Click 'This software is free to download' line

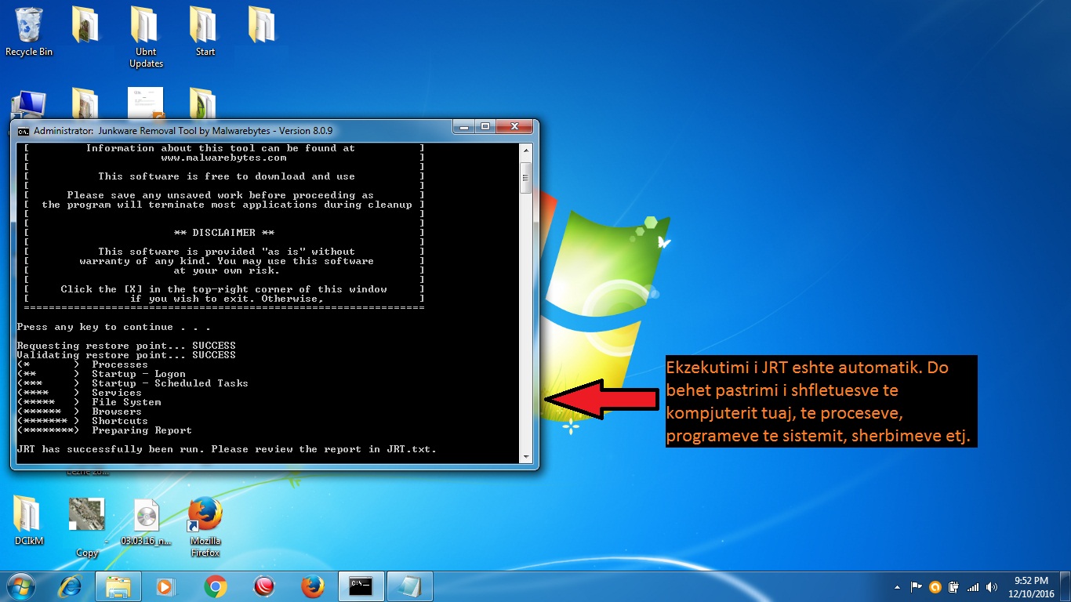coord(227,176)
